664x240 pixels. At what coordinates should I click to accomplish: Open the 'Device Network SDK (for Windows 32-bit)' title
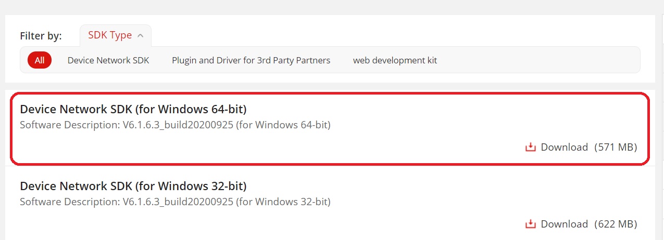pos(133,186)
